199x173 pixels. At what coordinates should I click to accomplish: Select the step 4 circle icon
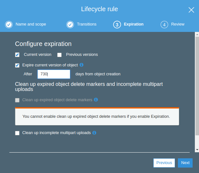click(x=164, y=25)
